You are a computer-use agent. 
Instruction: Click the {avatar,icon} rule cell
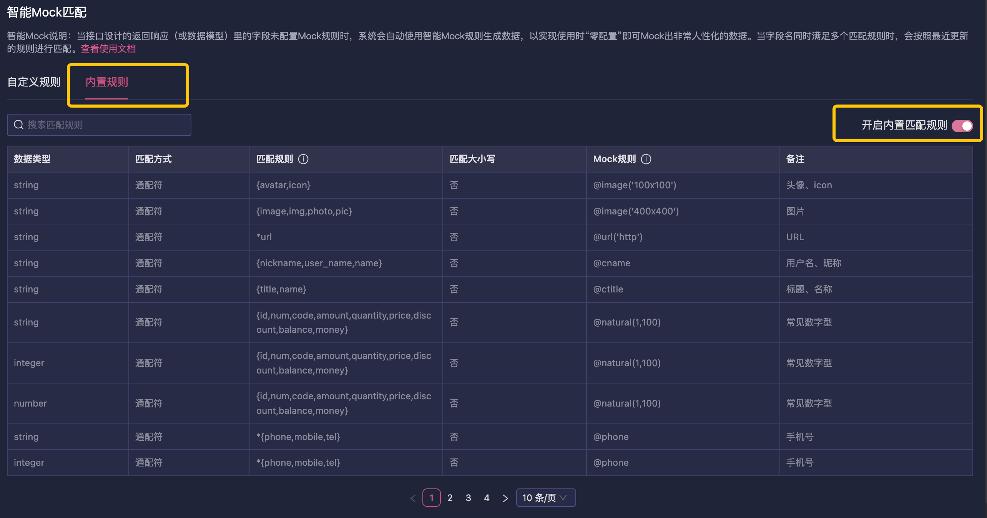[346, 185]
